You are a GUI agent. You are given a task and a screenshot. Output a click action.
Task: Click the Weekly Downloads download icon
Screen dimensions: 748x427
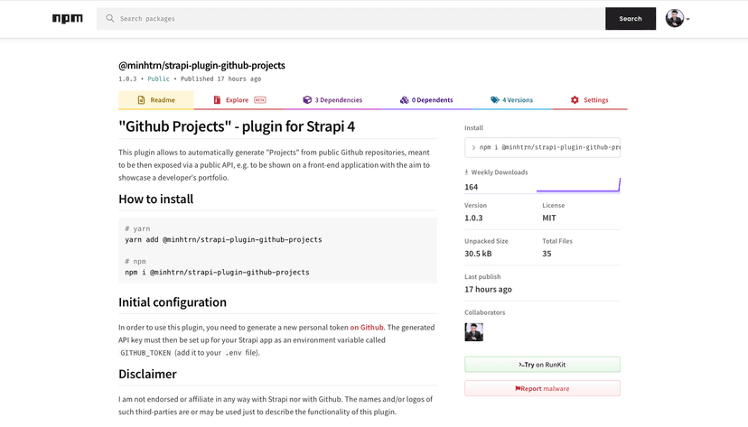tap(466, 172)
